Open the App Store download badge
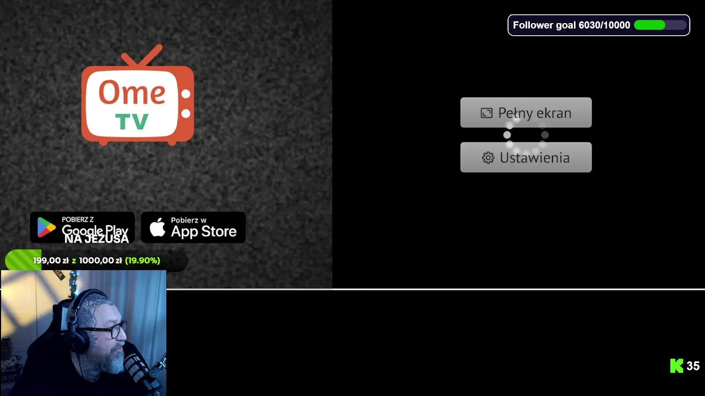The height and width of the screenshot is (396, 705). (193, 227)
